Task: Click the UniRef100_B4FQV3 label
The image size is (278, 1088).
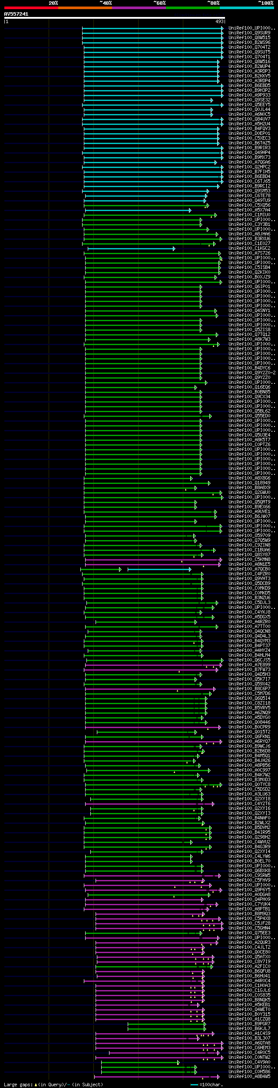Action: coord(249,128)
